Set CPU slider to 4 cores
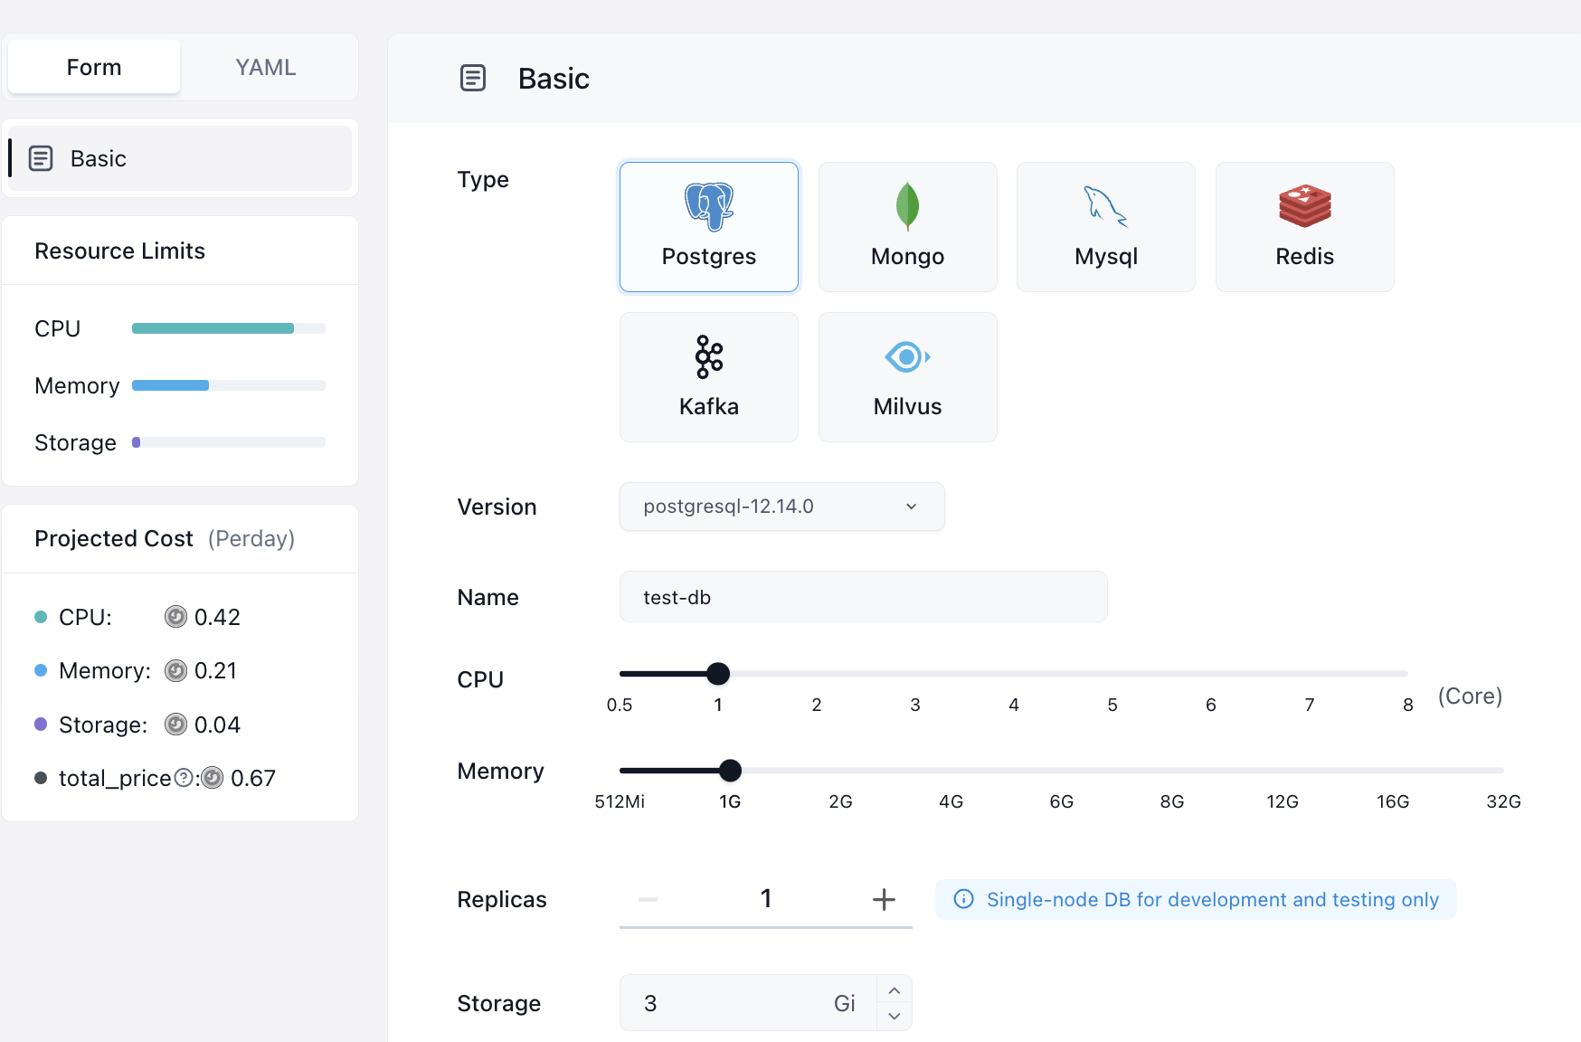The width and height of the screenshot is (1581, 1042). tap(1014, 674)
